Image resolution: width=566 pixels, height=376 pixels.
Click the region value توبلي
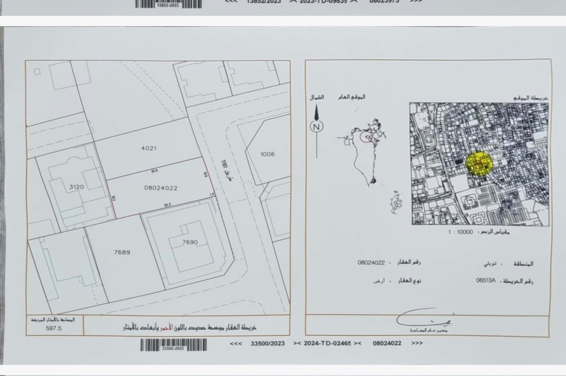click(x=489, y=264)
